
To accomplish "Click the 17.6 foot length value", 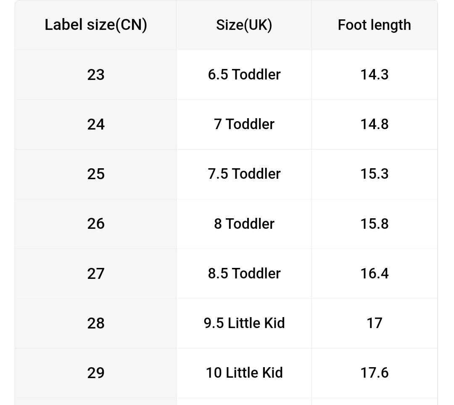I will [374, 373].
